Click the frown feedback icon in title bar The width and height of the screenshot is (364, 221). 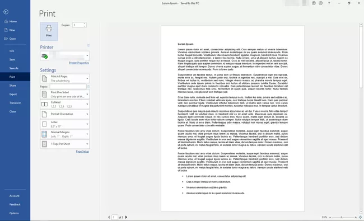(x=320, y=3)
